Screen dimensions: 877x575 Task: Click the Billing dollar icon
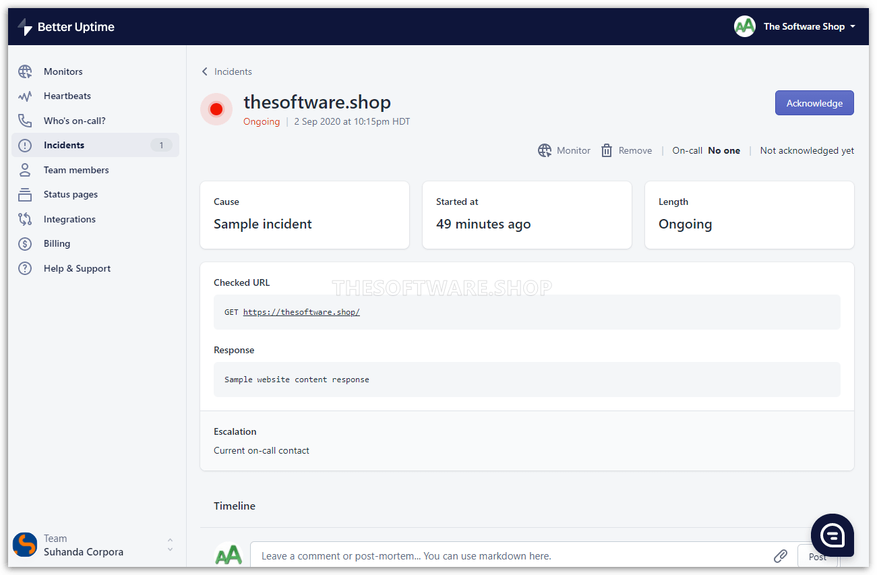tap(25, 243)
